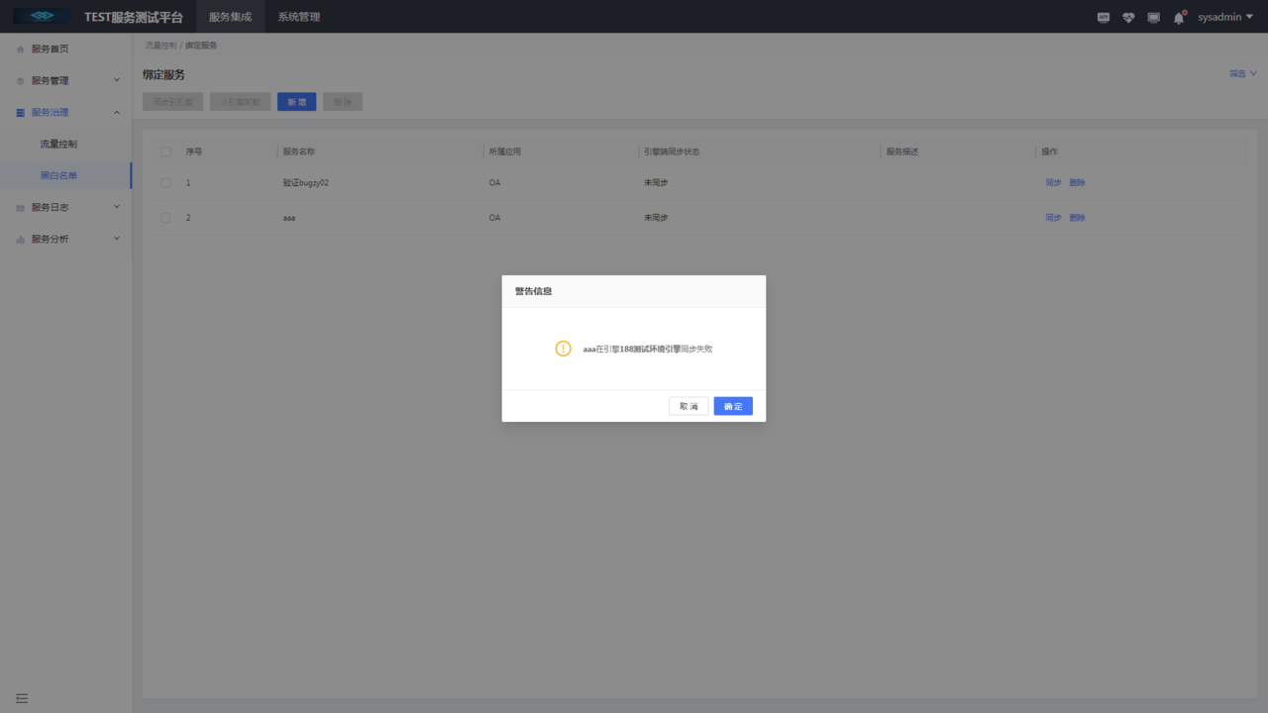Click the platform logo at top left

coord(40,16)
